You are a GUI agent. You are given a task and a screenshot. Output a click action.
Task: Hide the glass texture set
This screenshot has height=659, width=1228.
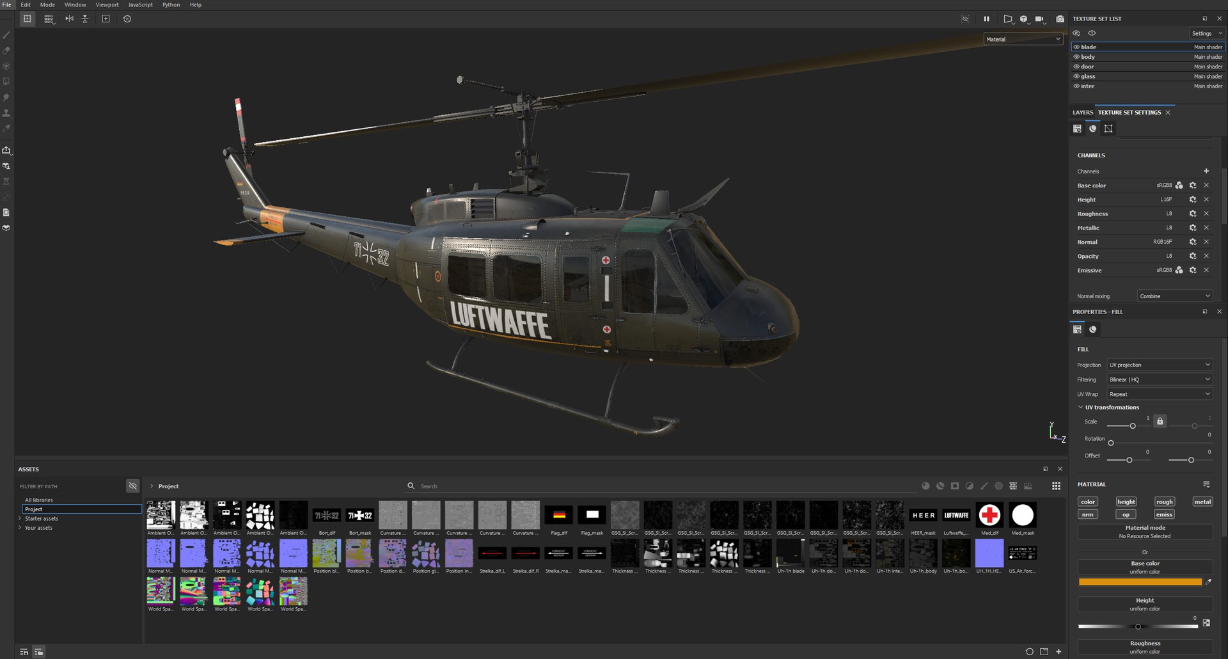[x=1076, y=76]
